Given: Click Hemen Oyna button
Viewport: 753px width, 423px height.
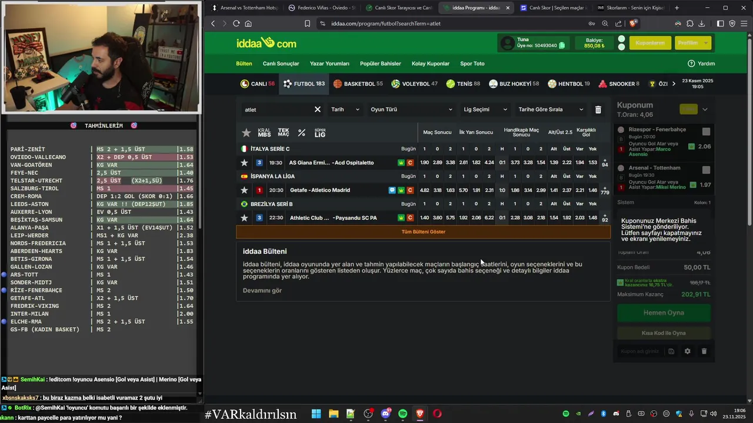Looking at the screenshot, I should click(664, 313).
